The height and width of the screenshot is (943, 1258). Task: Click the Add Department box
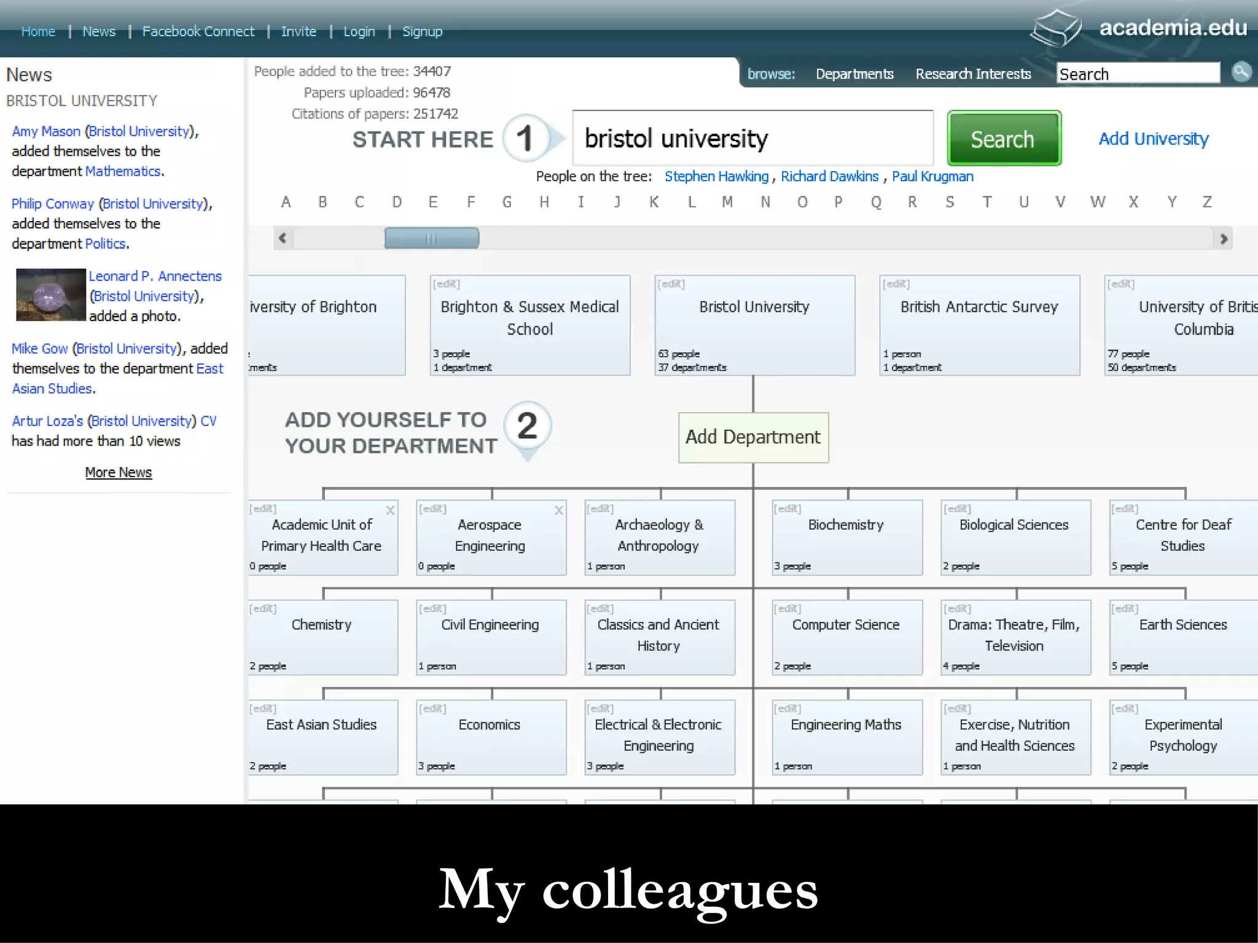[753, 437]
